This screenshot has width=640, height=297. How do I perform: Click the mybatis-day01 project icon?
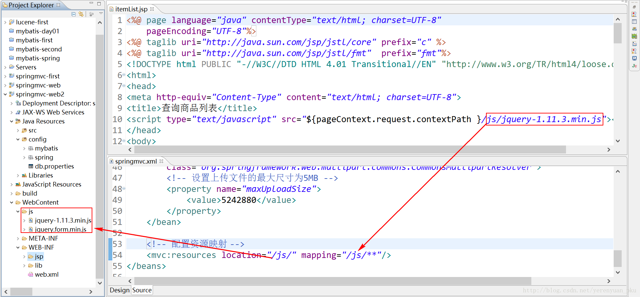tap(12, 31)
